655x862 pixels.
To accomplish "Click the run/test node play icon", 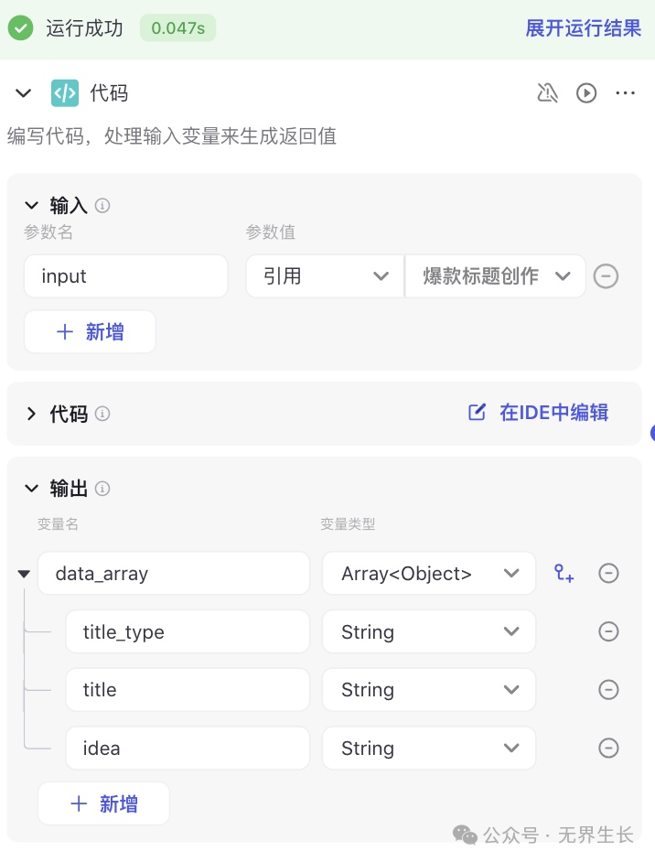I will pos(586,92).
